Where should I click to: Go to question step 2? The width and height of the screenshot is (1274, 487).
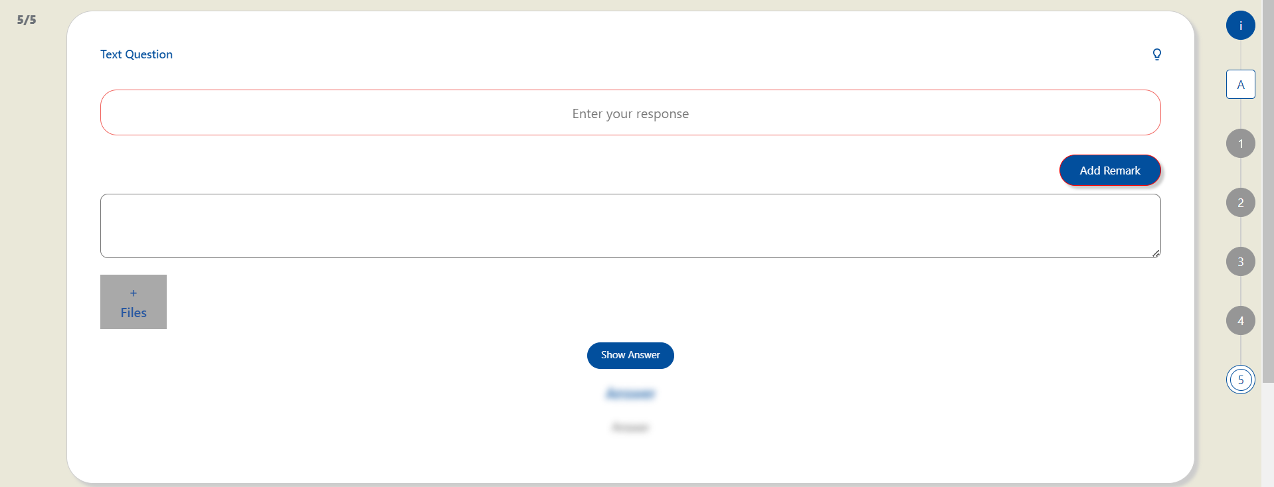tap(1240, 202)
